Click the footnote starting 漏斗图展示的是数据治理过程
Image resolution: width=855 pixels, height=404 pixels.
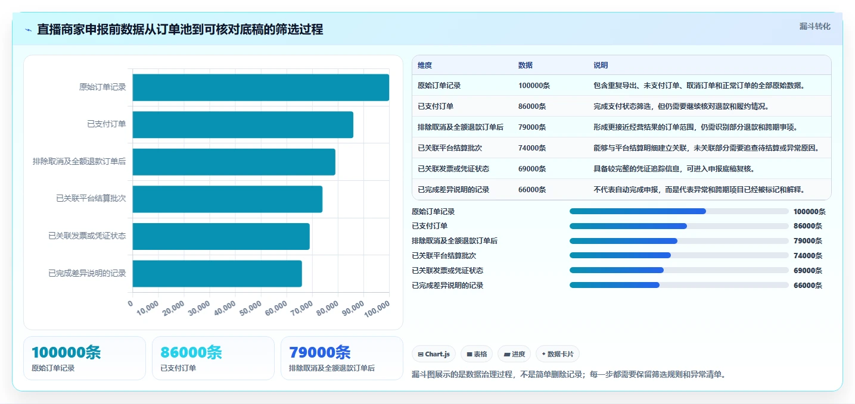tap(568, 375)
